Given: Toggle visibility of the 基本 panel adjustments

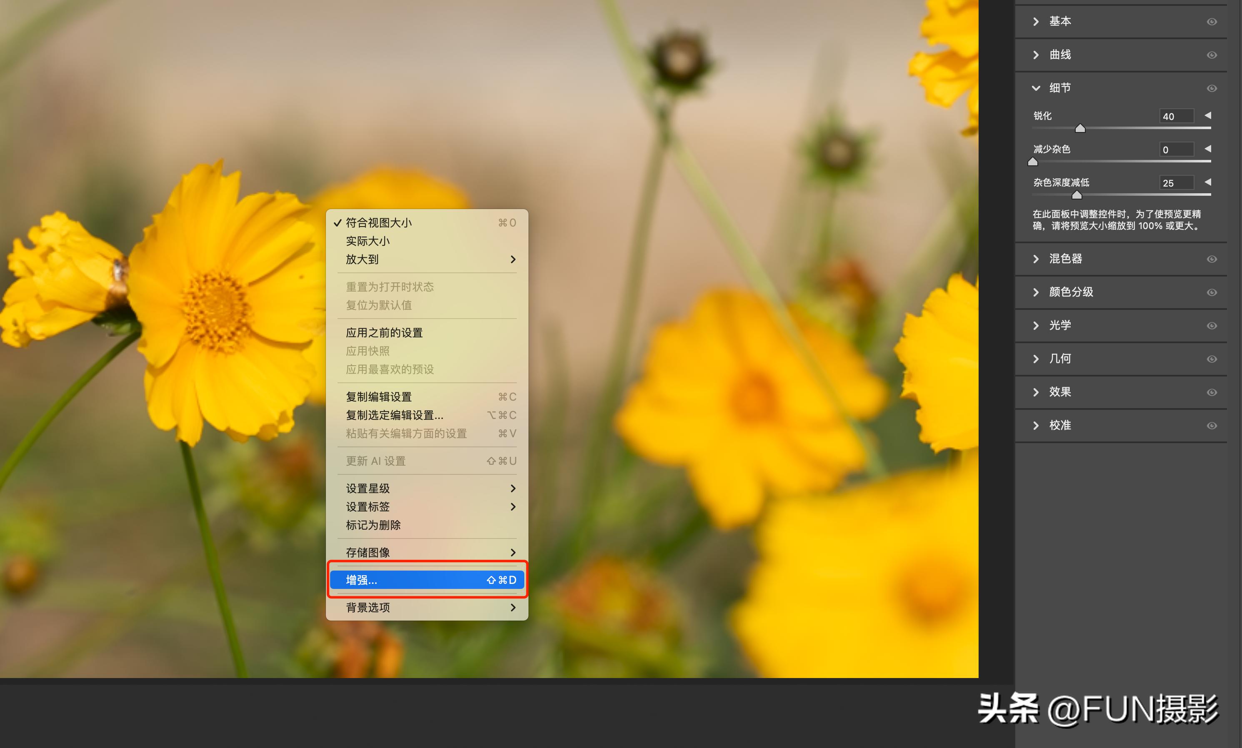Looking at the screenshot, I should point(1212,21).
